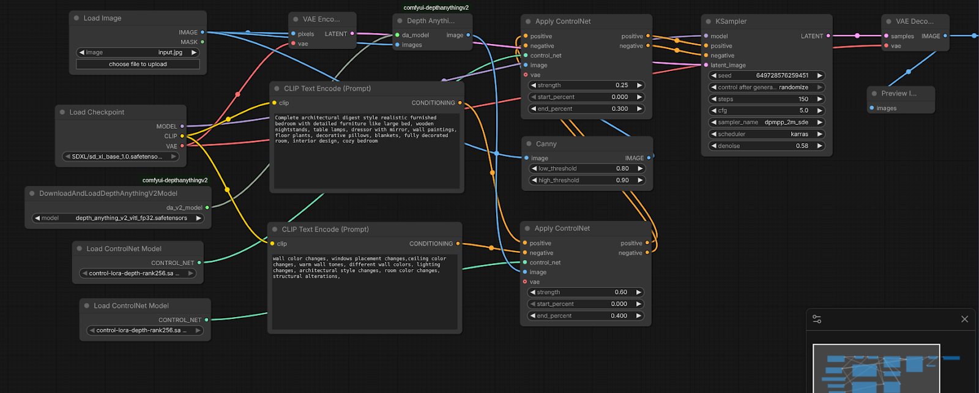Collapse the VAE Encode node title dot

coord(296,20)
